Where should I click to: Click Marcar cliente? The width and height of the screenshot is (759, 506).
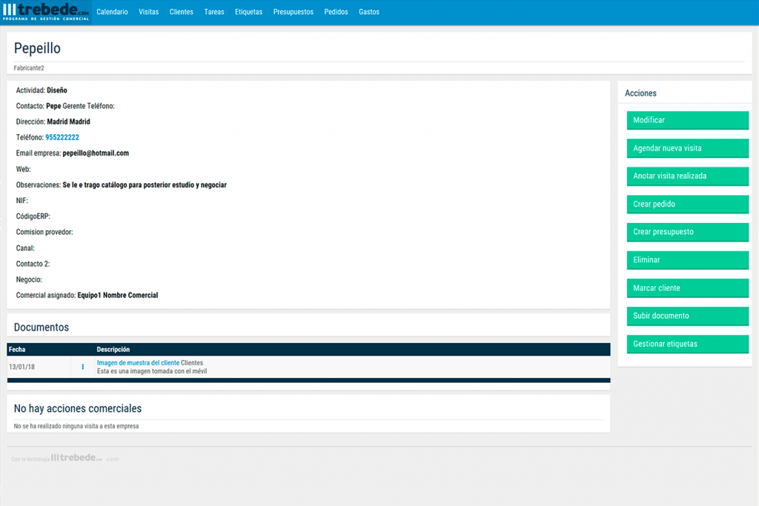pos(687,288)
